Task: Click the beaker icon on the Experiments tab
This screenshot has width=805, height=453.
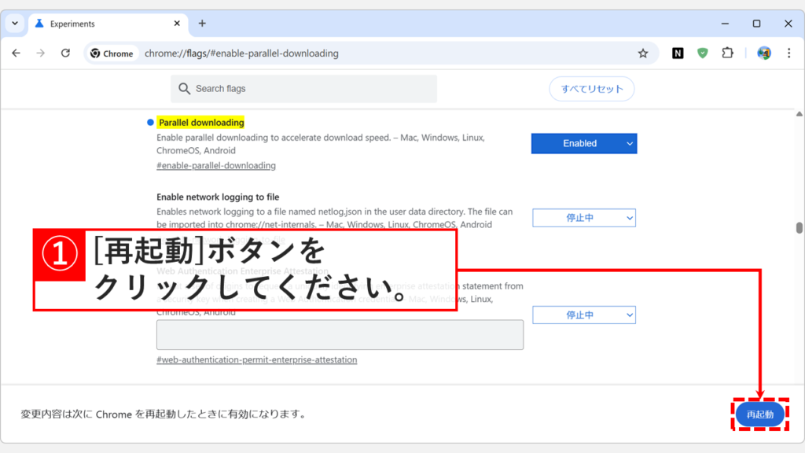Action: (x=39, y=24)
